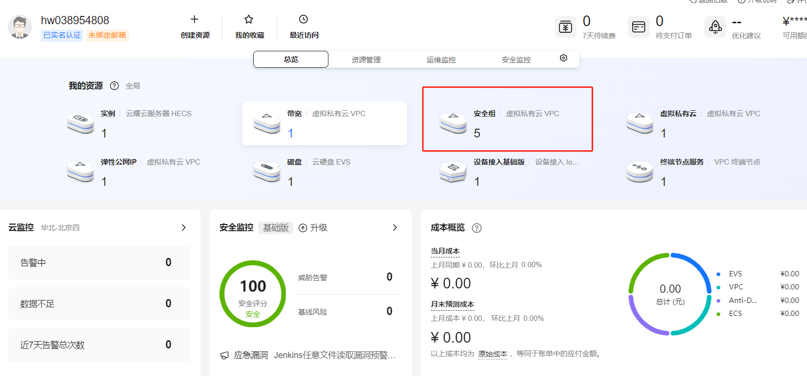Click the 优化建议 label
807x376 pixels.
746,36
